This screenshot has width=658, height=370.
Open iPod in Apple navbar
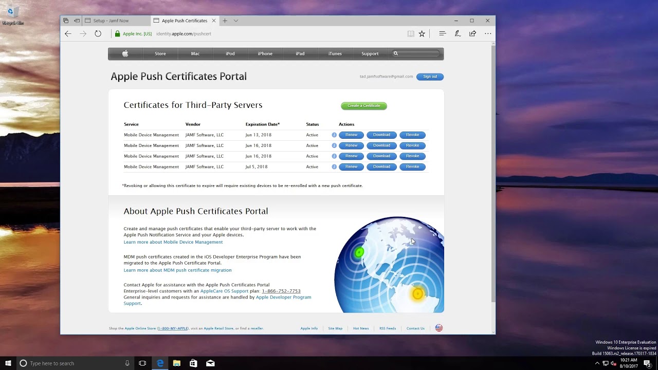tap(230, 53)
